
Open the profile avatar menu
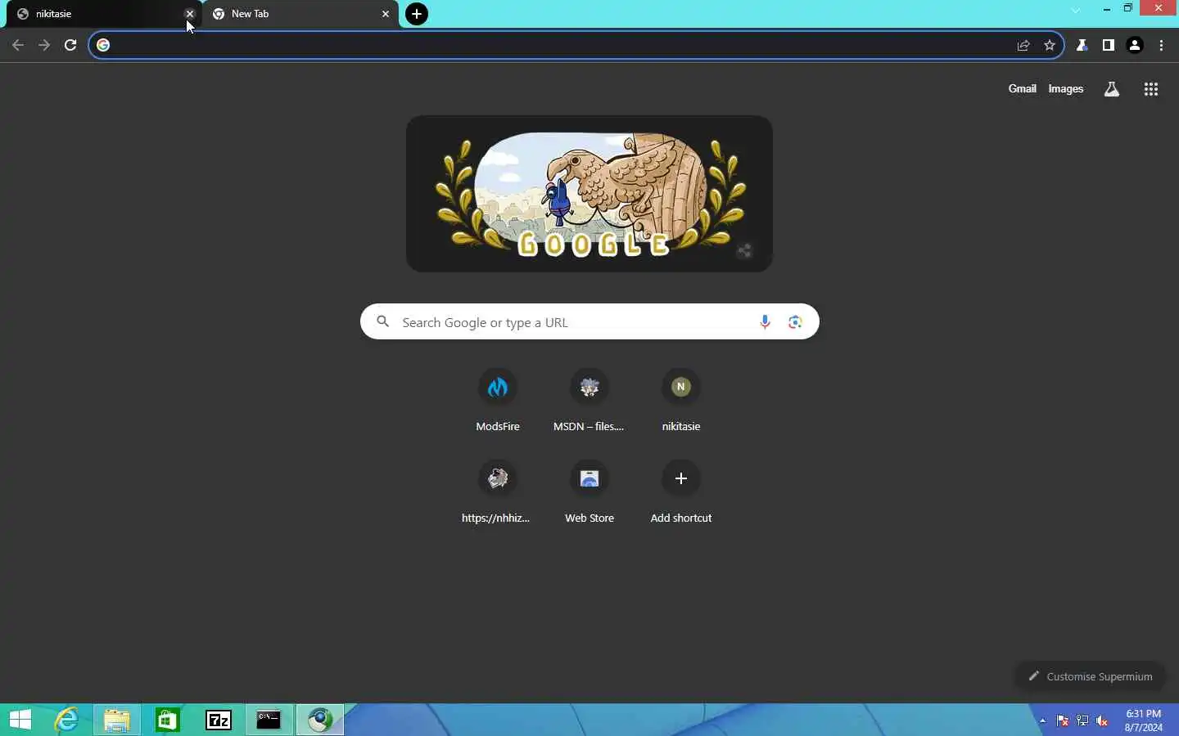1135,45
